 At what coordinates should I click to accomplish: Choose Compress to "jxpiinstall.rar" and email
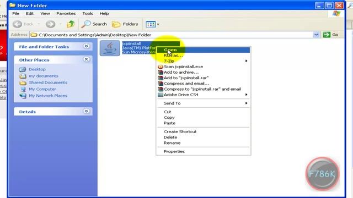click(204, 89)
